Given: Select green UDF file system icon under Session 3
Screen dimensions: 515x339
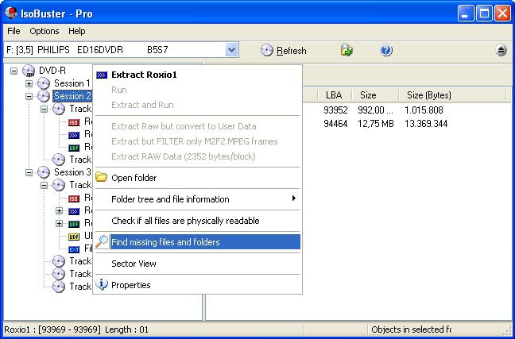Looking at the screenshot, I should click(74, 224).
